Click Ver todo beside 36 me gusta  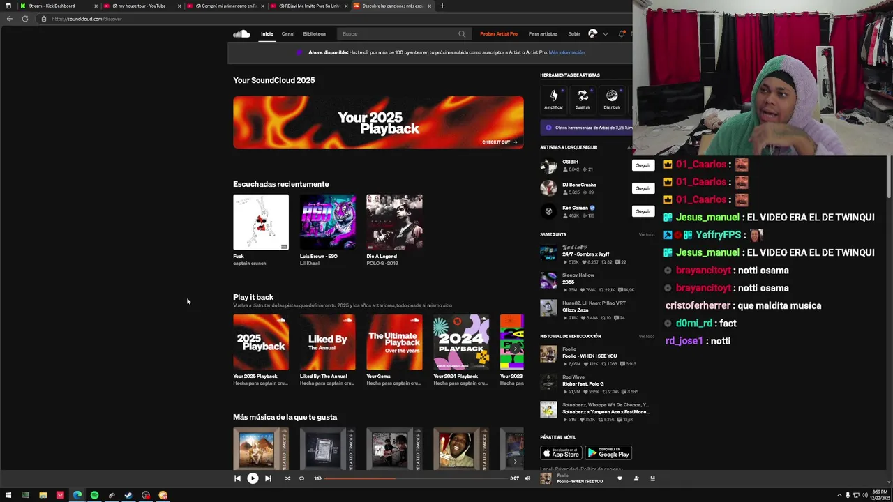click(647, 234)
